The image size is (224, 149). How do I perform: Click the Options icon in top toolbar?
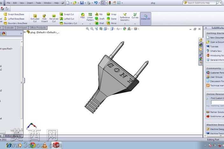[119, 3]
